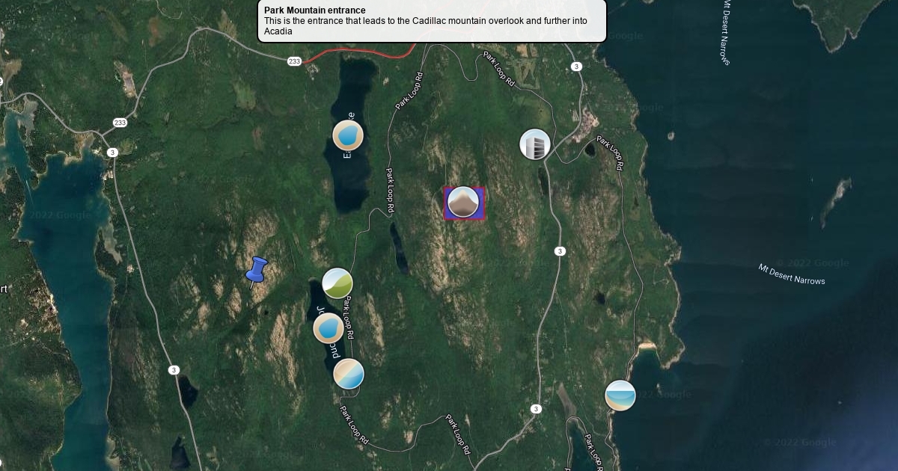Screen dimensions: 898x471
Task: Click the Park Mountain entrance tooltip title
Action: [x=315, y=10]
